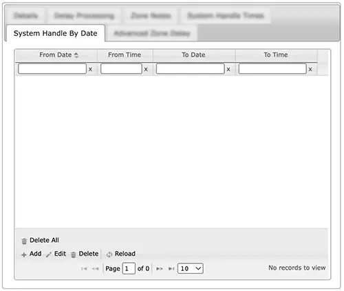The height and width of the screenshot is (291, 344).
Task: Select the System Handle By Date tab
Action: [55, 33]
